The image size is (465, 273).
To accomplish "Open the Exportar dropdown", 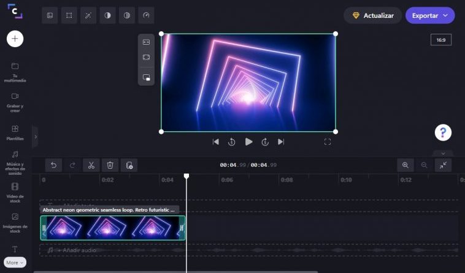I will tap(429, 15).
